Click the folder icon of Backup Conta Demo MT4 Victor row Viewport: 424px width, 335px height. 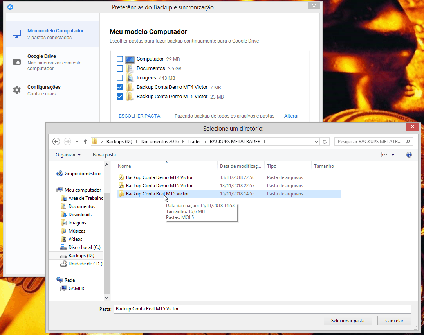pos(121,177)
